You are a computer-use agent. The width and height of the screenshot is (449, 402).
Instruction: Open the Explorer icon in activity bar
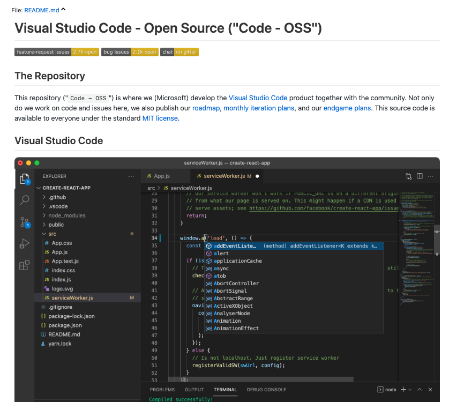click(24, 179)
